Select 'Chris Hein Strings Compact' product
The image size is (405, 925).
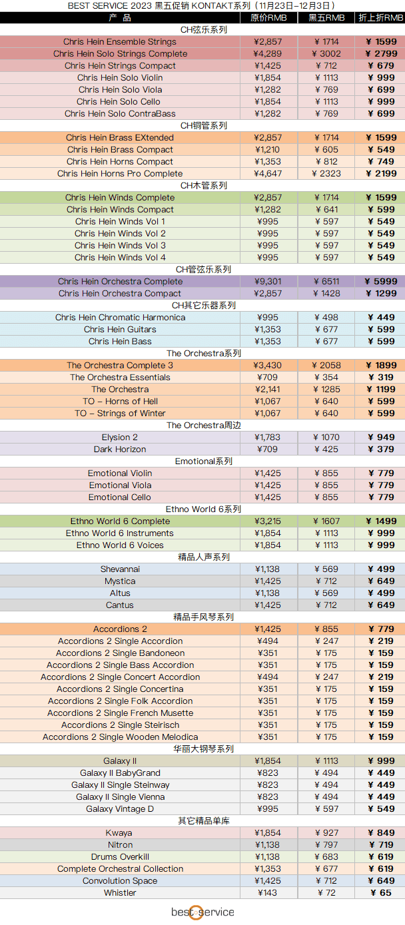120,66
